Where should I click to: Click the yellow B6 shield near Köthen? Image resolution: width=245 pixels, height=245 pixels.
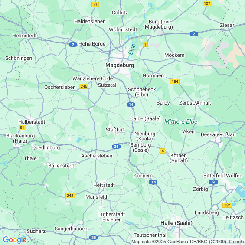(x=163, y=151)
